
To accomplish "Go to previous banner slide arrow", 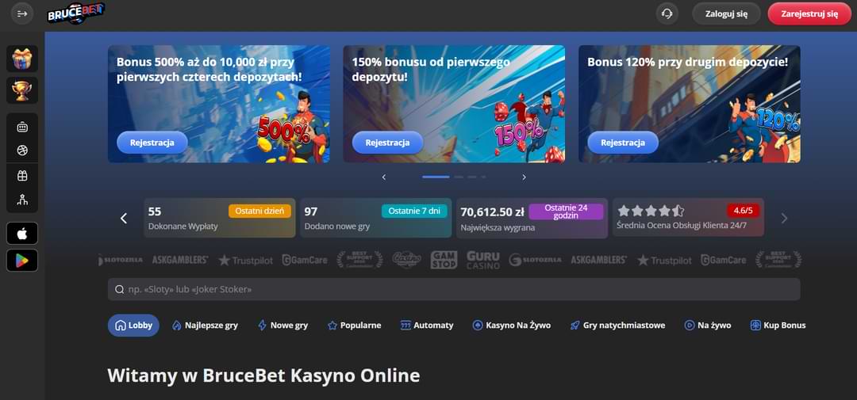I will pos(384,177).
